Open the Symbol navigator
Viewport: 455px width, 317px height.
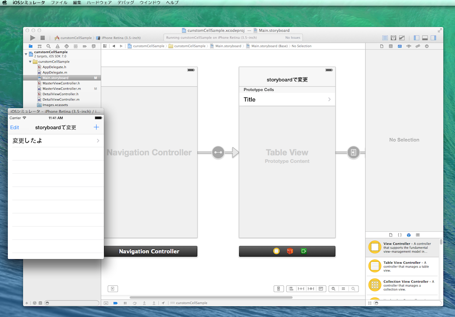39,46
